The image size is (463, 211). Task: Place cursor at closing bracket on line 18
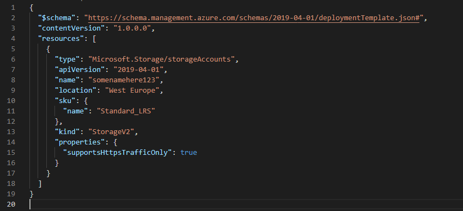(40, 184)
